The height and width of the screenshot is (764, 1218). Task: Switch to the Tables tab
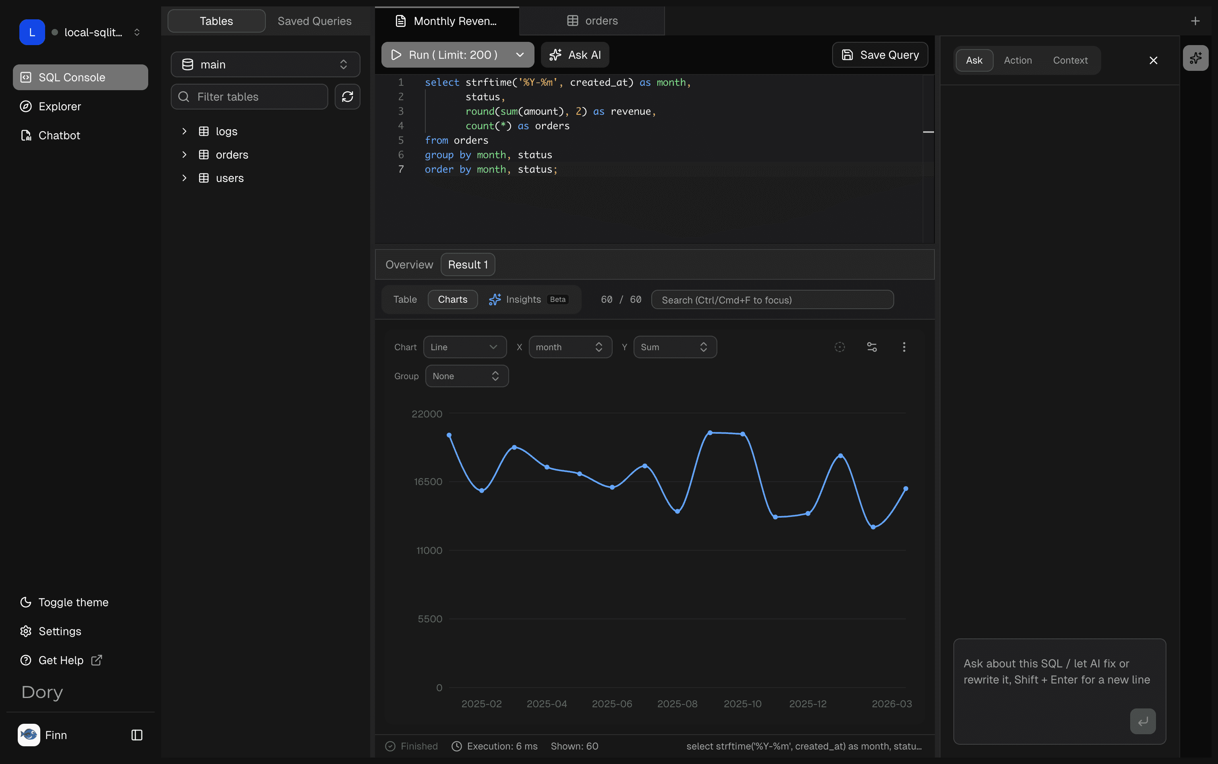tap(216, 21)
